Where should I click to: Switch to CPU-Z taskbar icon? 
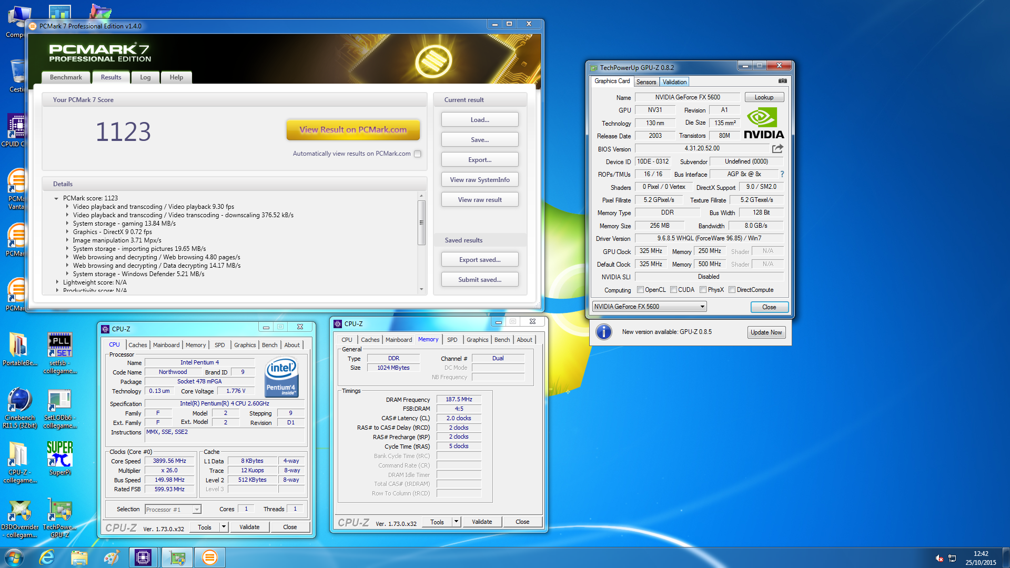pyautogui.click(x=143, y=557)
